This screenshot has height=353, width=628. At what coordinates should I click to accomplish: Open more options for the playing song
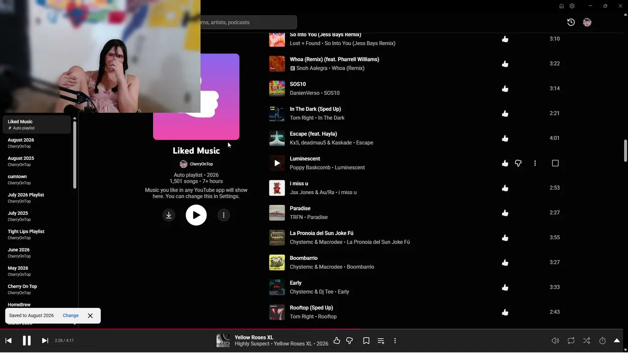tap(395, 341)
